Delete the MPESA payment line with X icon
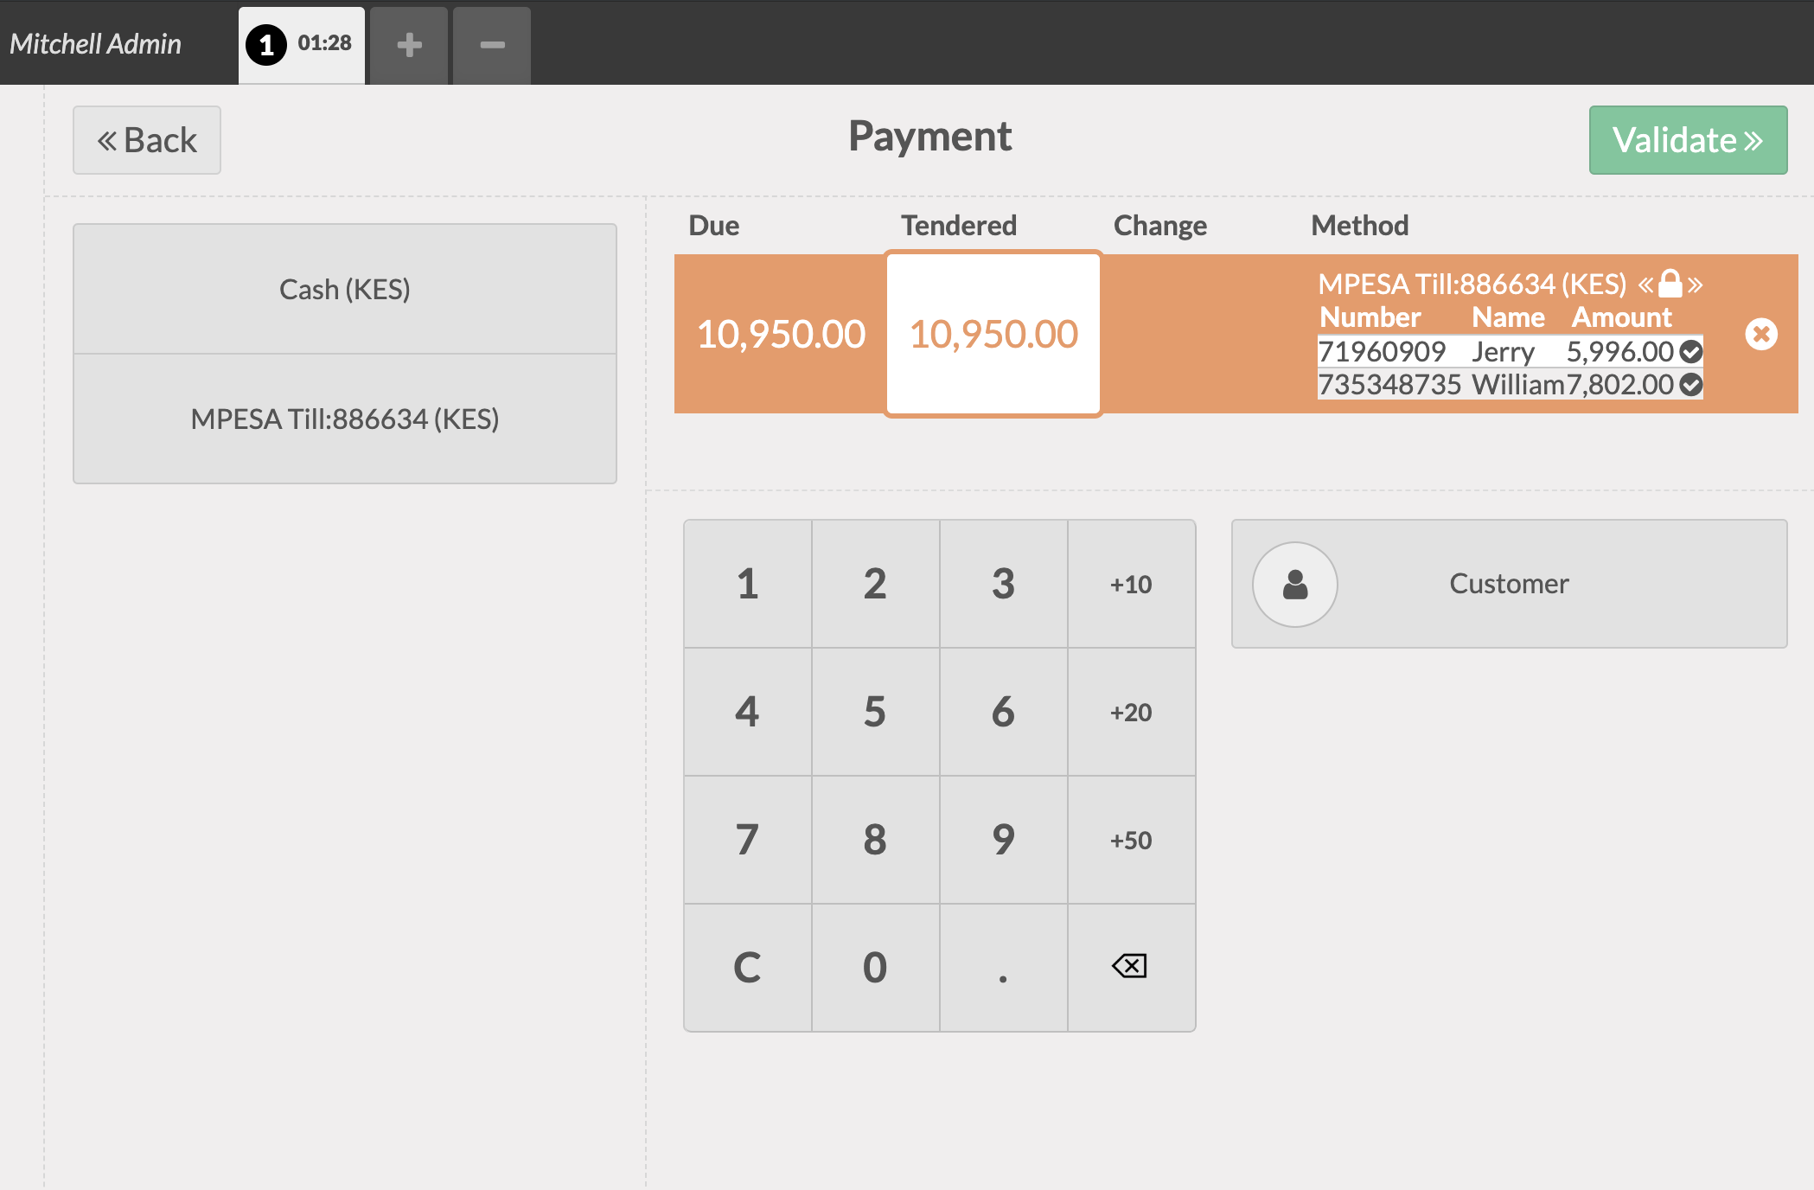 [1760, 334]
